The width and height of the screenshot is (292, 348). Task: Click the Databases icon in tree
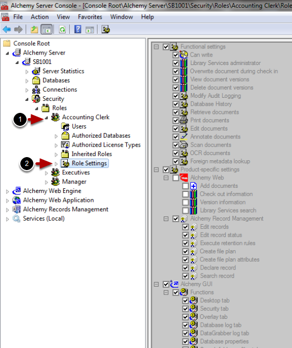point(36,80)
